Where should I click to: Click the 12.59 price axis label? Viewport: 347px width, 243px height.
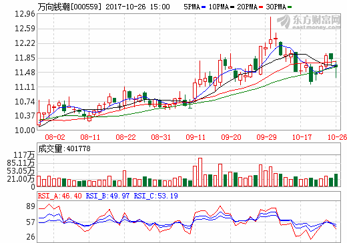pos(25,29)
